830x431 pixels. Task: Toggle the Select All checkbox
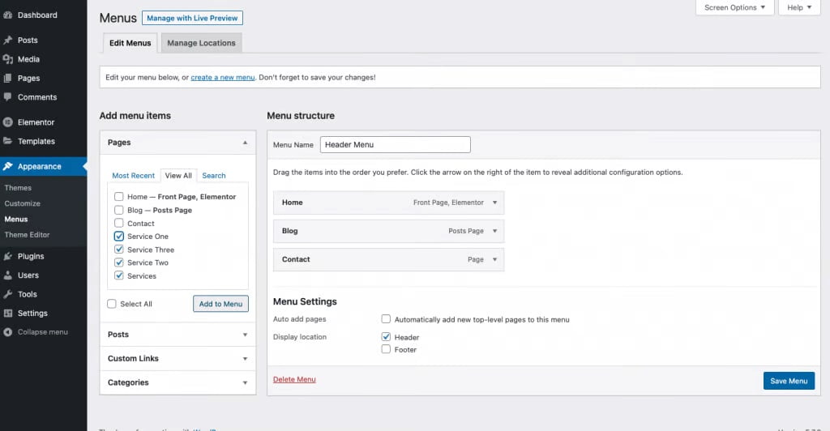point(112,304)
